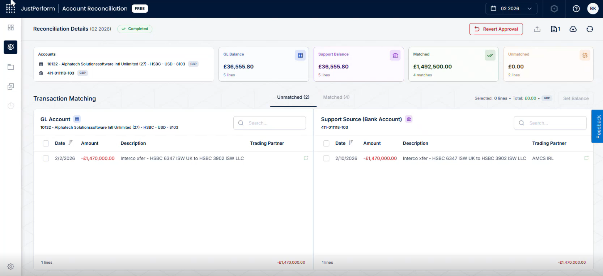Click GL amount -£1,470,000.00 in 2/2/2026 row
Image resolution: width=603 pixels, height=276 pixels.
pos(98,158)
